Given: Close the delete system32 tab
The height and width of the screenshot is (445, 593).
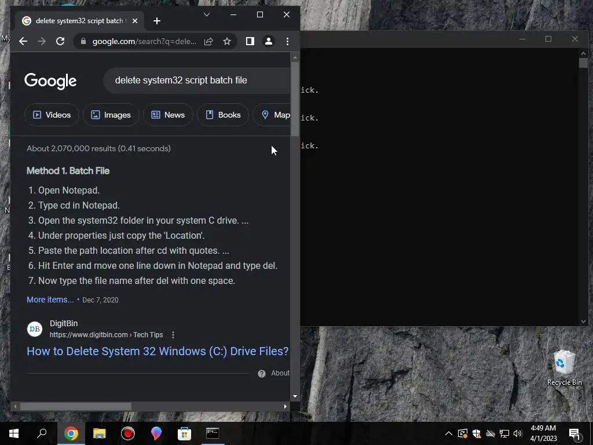Looking at the screenshot, I should 135,21.
